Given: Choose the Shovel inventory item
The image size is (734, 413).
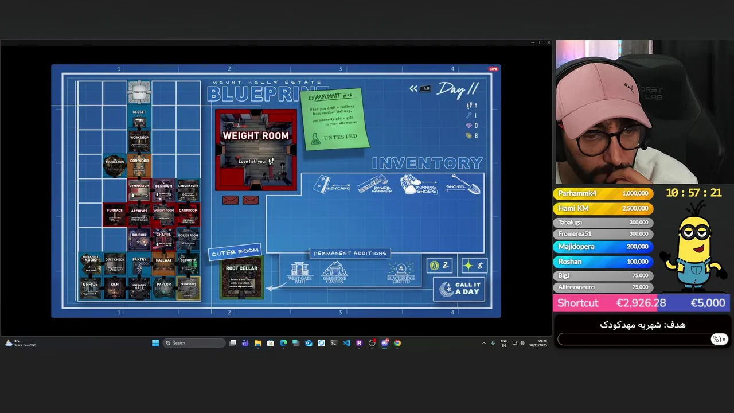Looking at the screenshot, I should coord(463,185).
